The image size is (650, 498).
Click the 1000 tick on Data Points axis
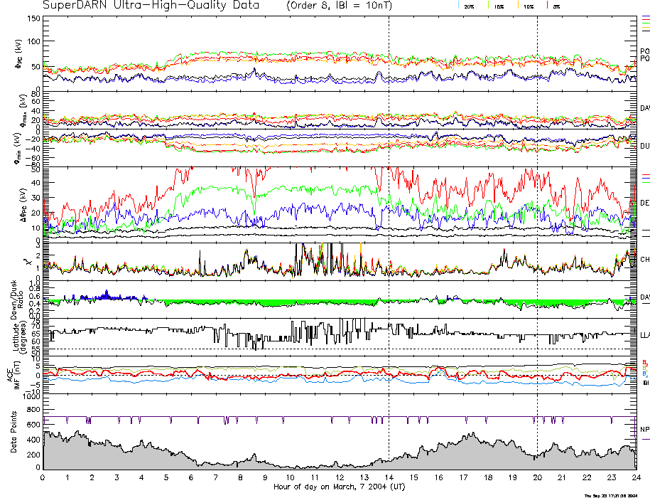pos(31,397)
